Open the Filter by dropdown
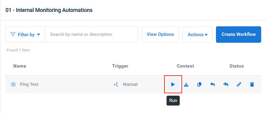This screenshot has height=113, width=266. tap(25, 34)
